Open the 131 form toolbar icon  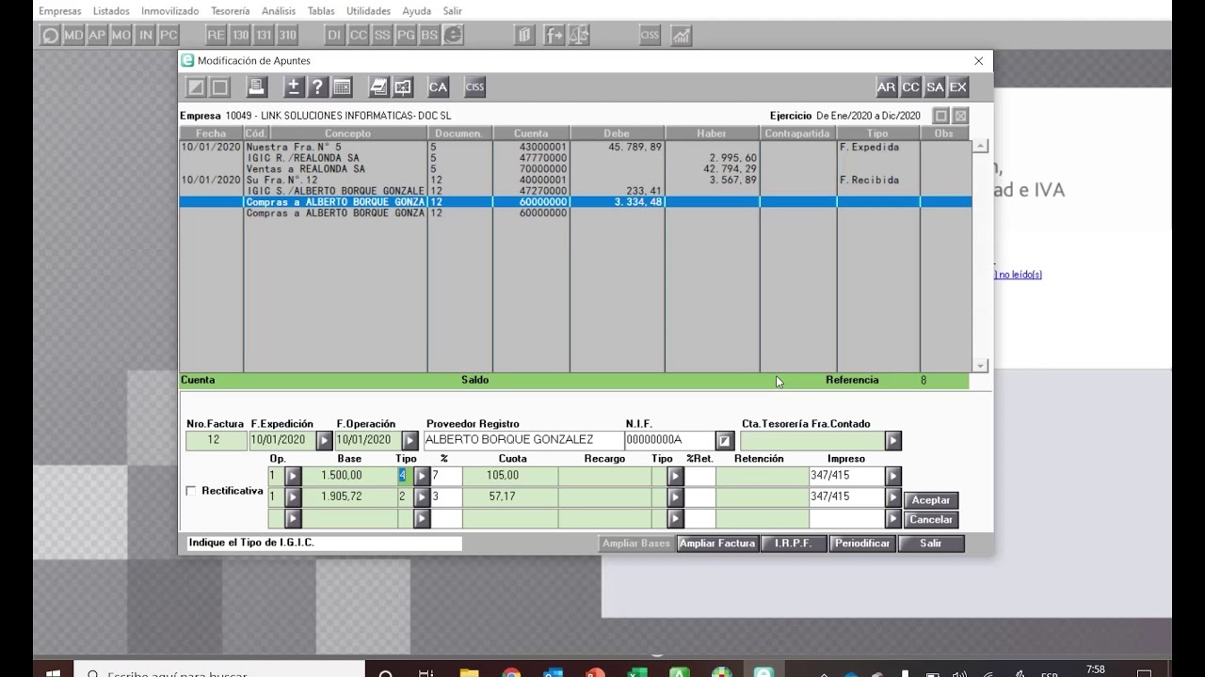(x=264, y=36)
